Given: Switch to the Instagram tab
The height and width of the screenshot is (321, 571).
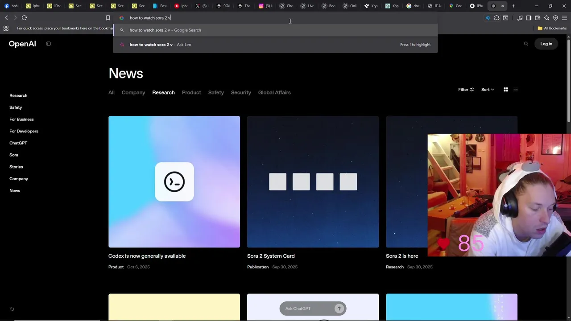Looking at the screenshot, I should [266, 6].
